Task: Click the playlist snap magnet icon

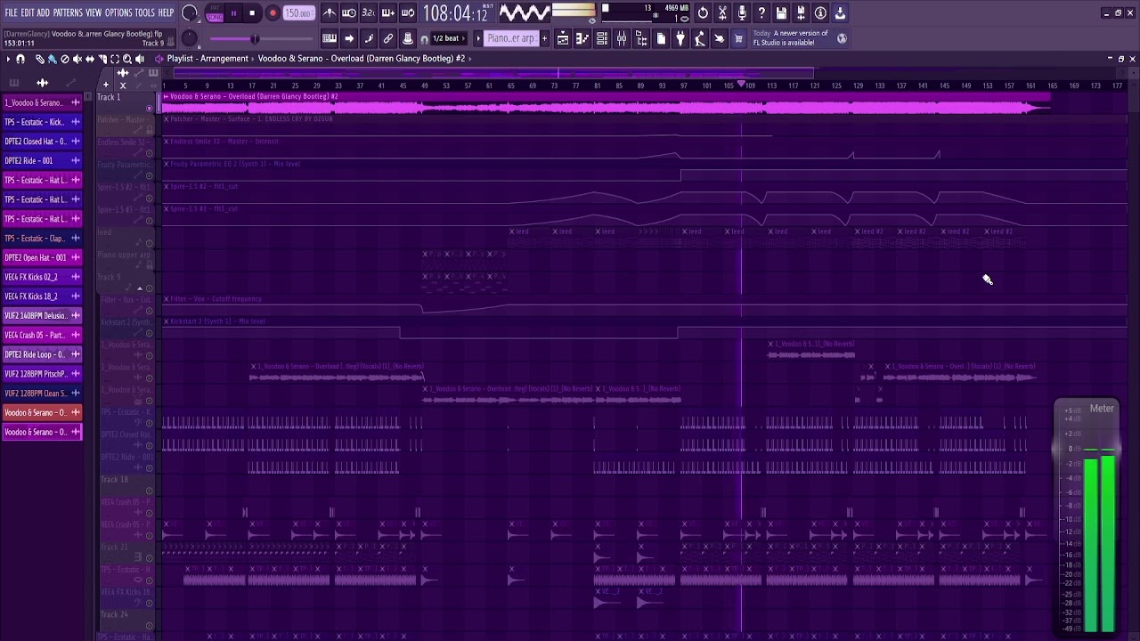Action: coord(20,59)
